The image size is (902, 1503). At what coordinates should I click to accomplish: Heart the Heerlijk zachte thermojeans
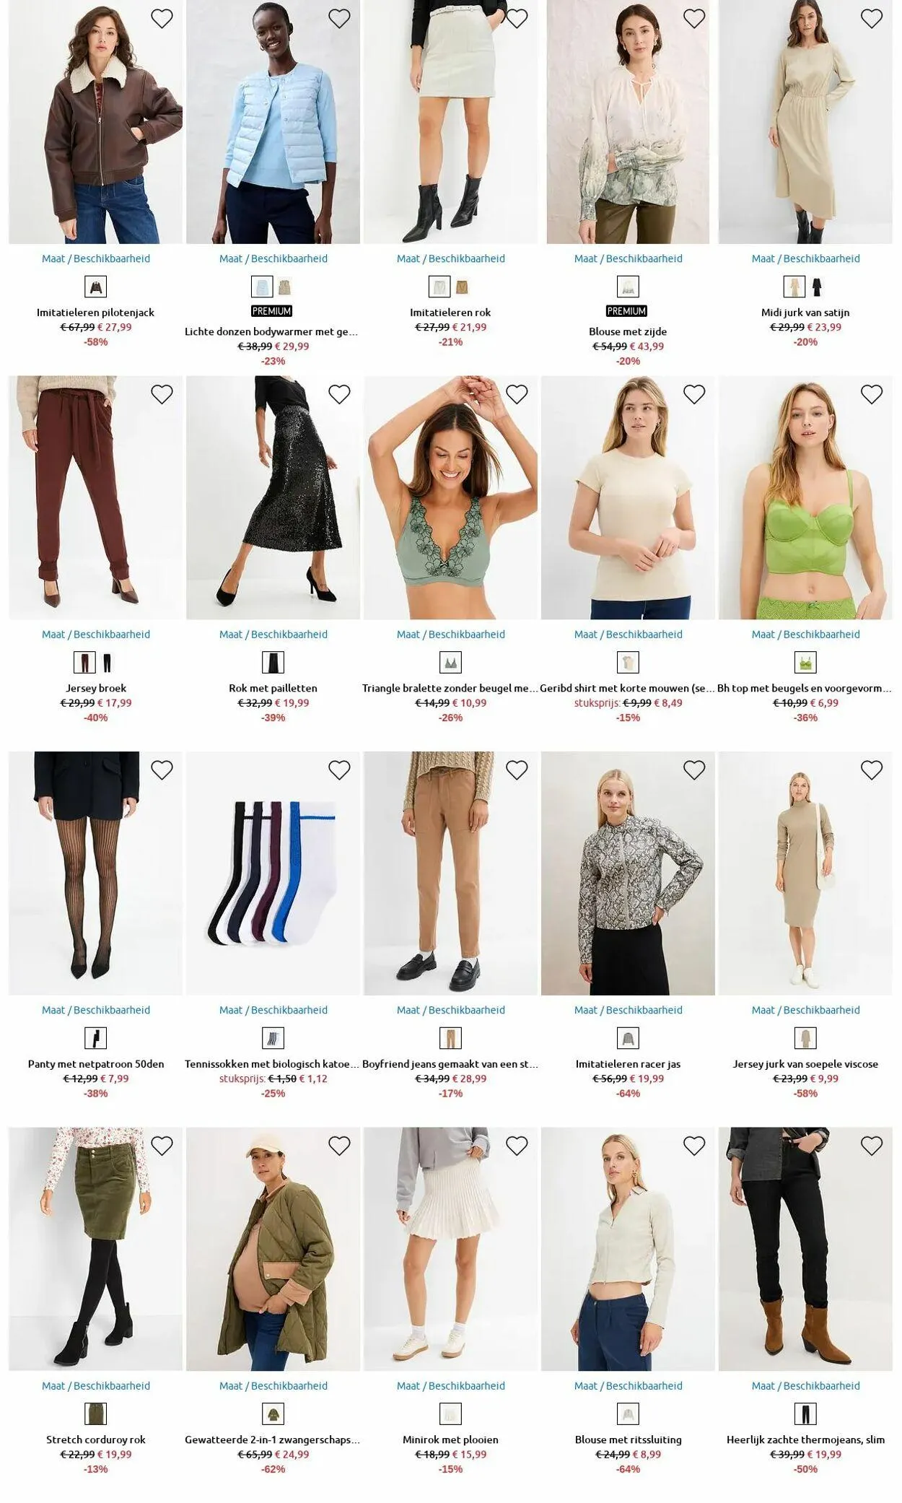872,1146
